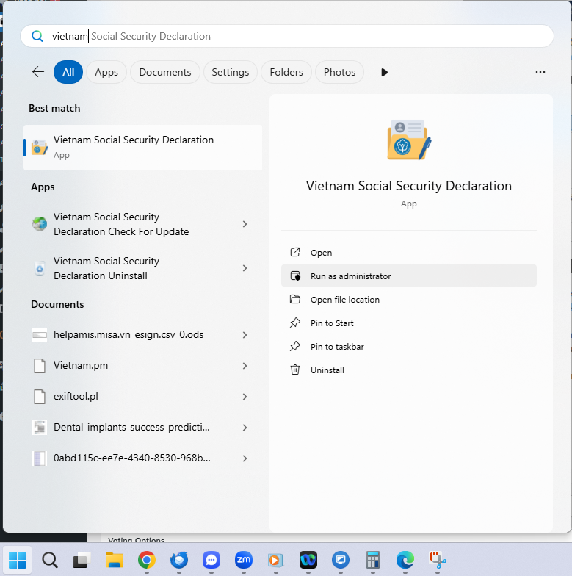Click the taskbar Search magnifier icon
The height and width of the screenshot is (576, 572).
[x=50, y=560]
